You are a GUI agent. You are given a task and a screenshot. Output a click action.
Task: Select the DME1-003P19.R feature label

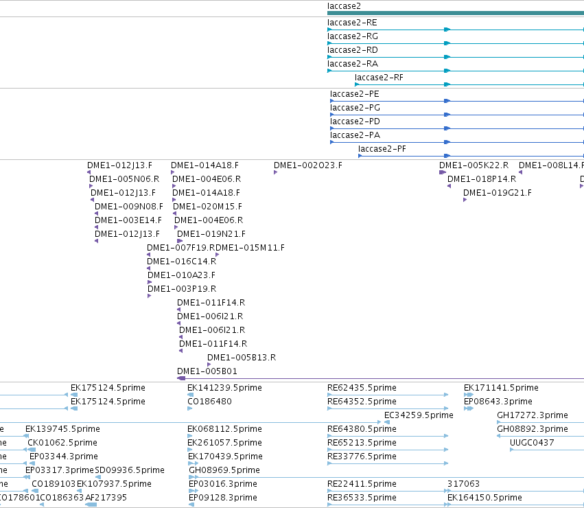pos(182,289)
